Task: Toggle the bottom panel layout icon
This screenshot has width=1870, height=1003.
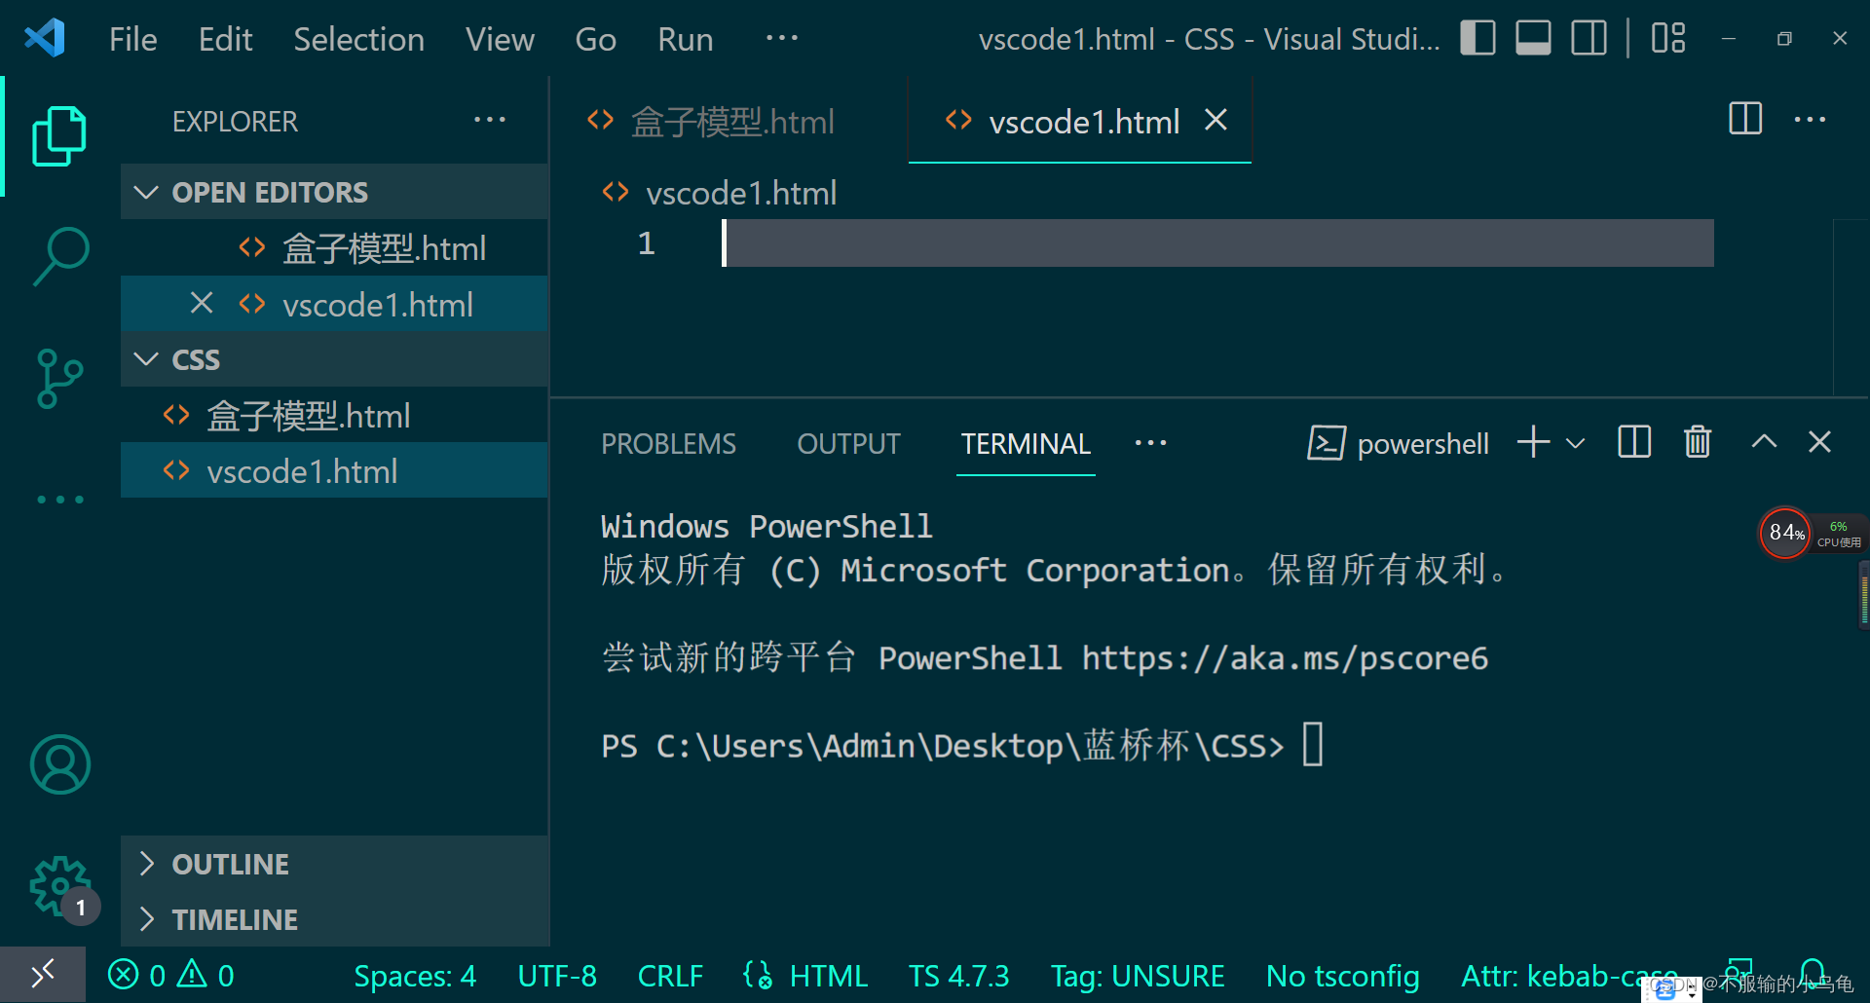Action: tap(1533, 39)
